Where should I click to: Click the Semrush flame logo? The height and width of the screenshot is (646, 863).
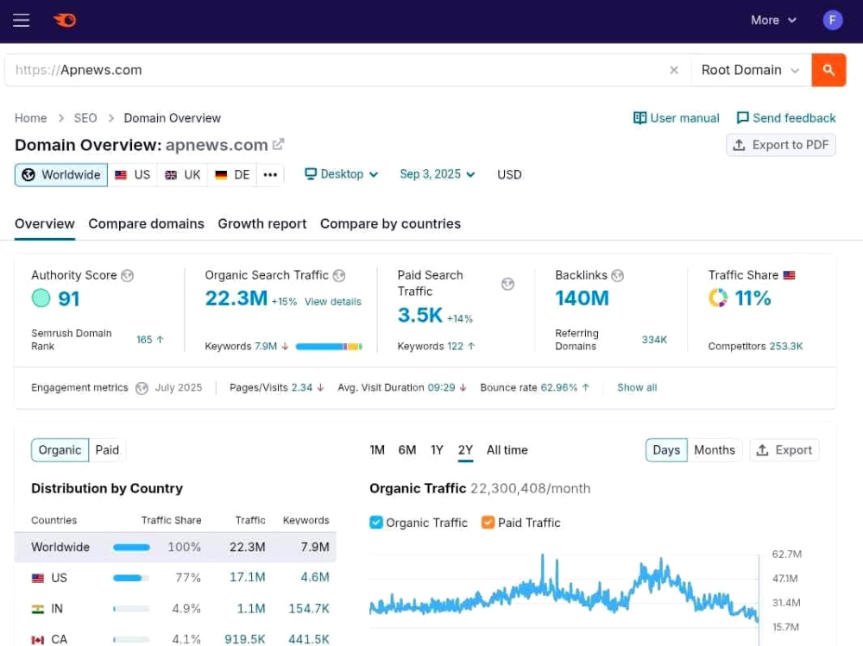[65, 21]
